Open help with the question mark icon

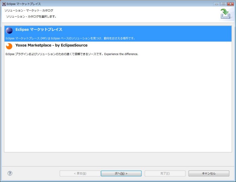click(10, 173)
